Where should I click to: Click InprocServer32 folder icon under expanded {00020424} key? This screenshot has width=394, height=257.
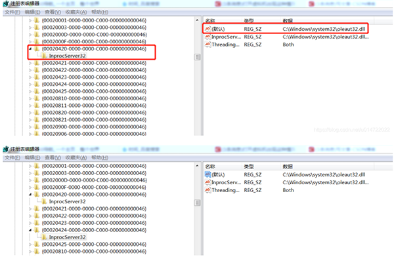click(44, 237)
